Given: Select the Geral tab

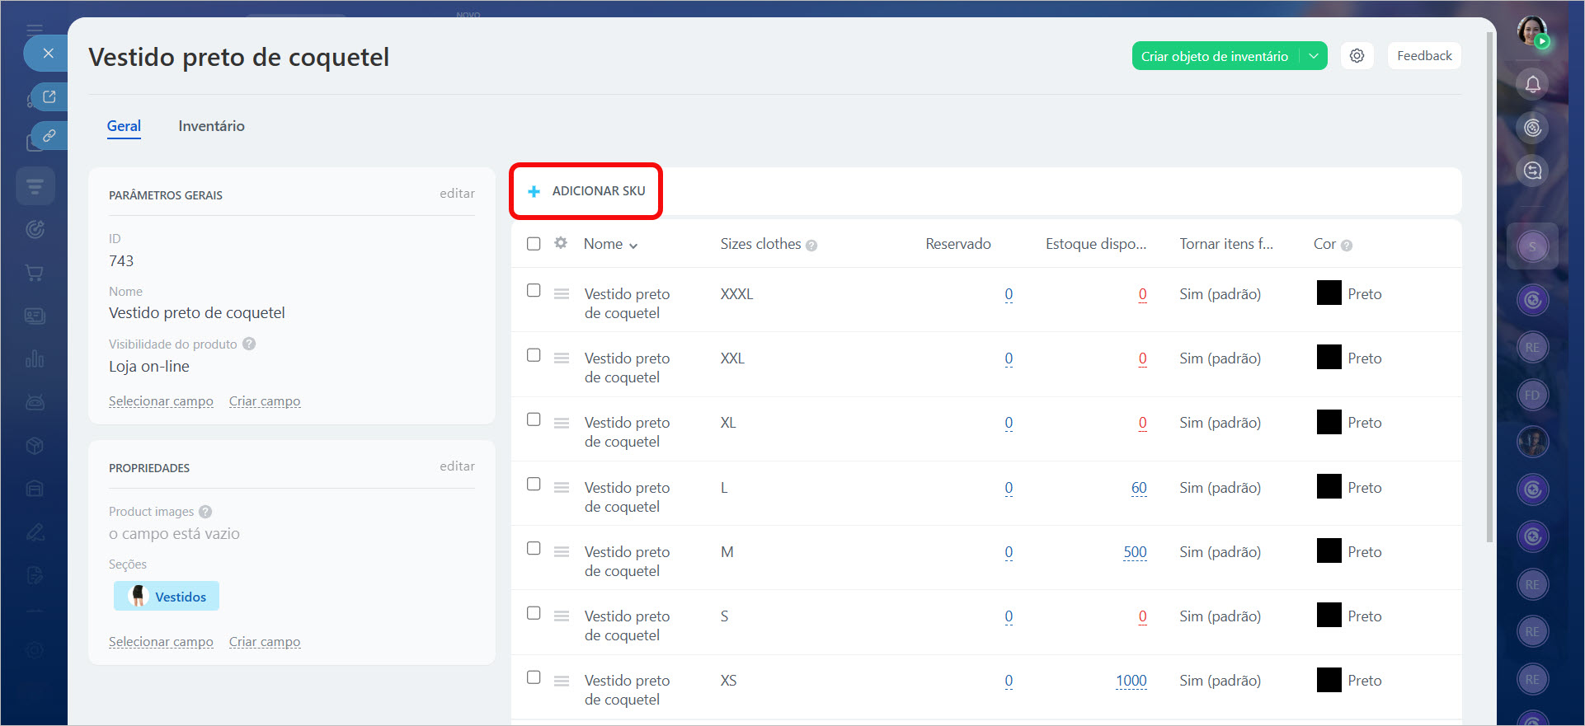Looking at the screenshot, I should tap(124, 126).
